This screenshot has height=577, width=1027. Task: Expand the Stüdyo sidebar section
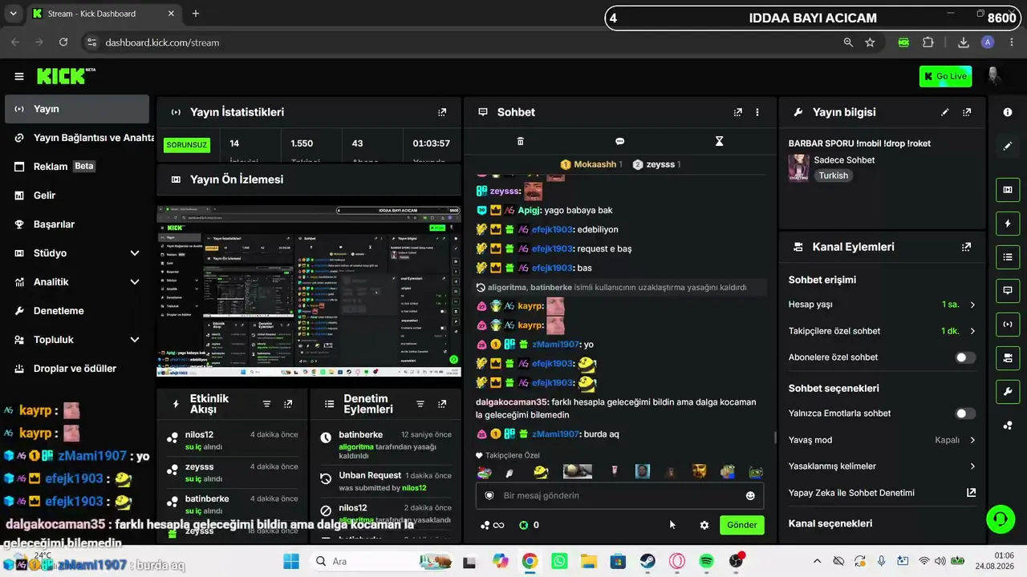[x=77, y=253]
